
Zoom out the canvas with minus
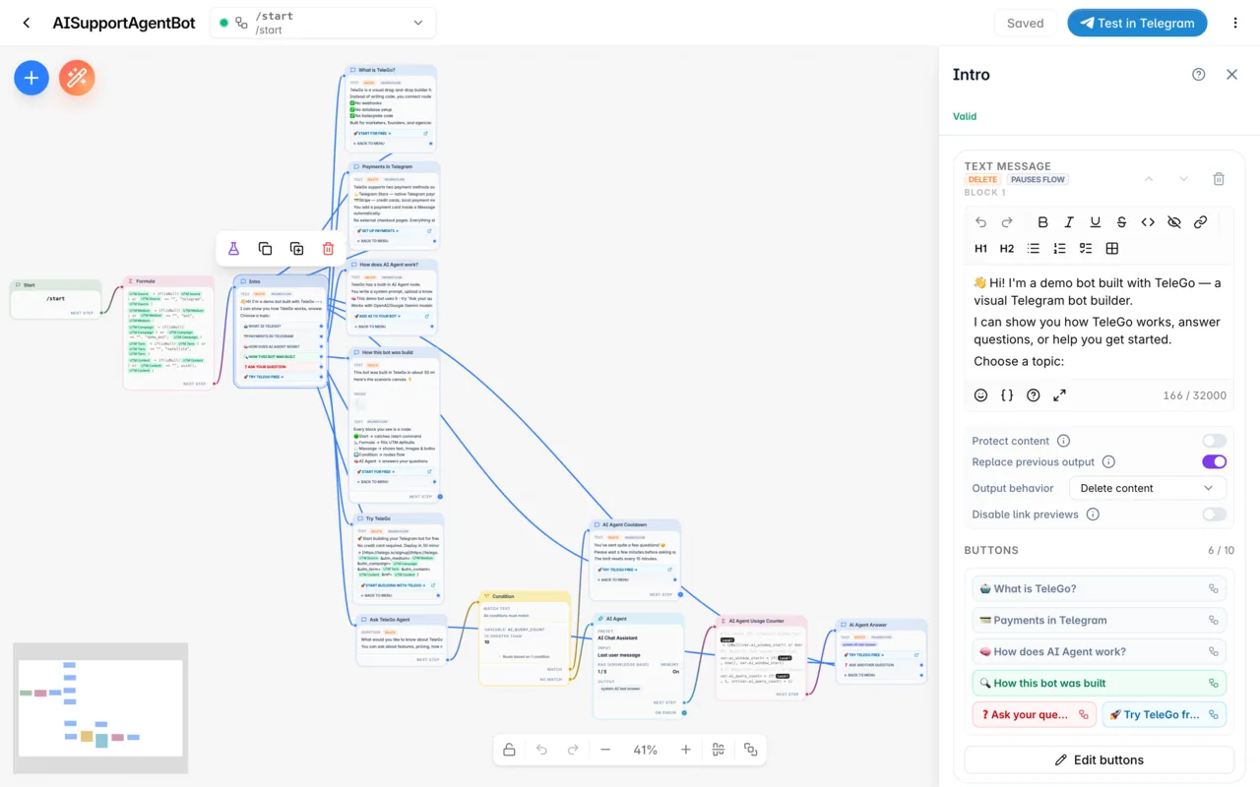point(605,750)
